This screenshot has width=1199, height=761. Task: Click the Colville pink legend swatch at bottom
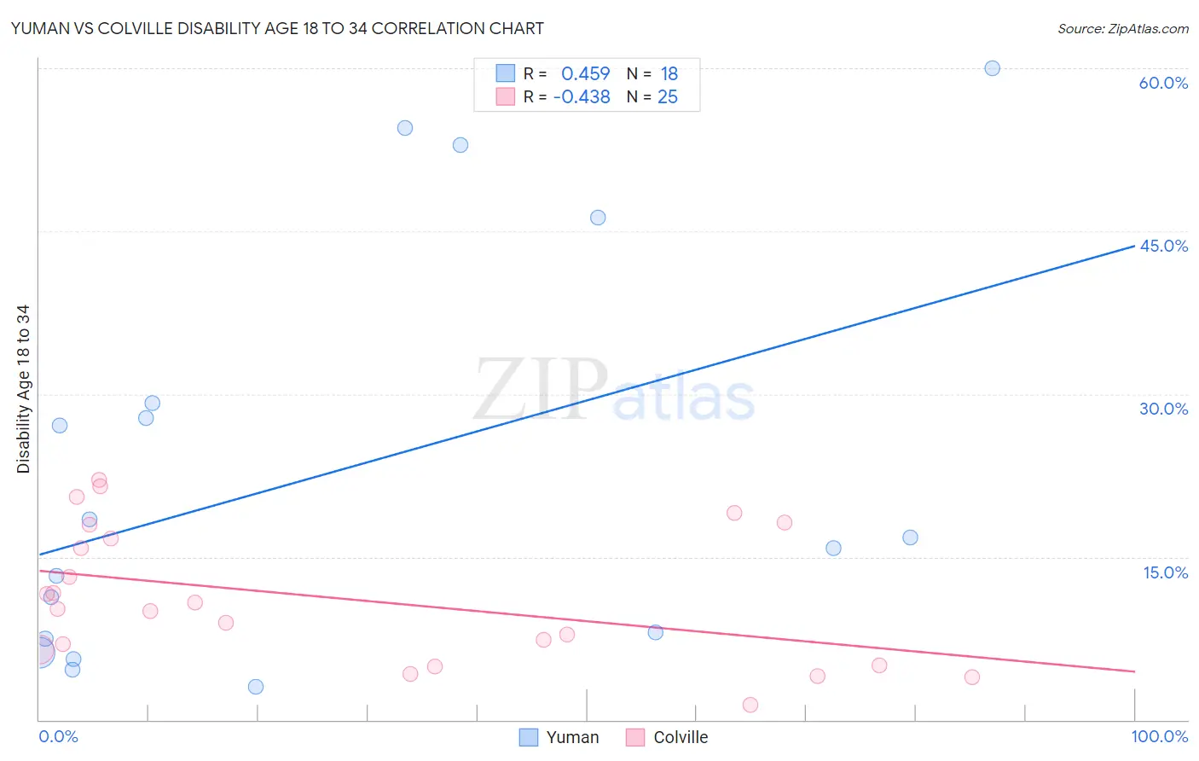click(x=635, y=737)
